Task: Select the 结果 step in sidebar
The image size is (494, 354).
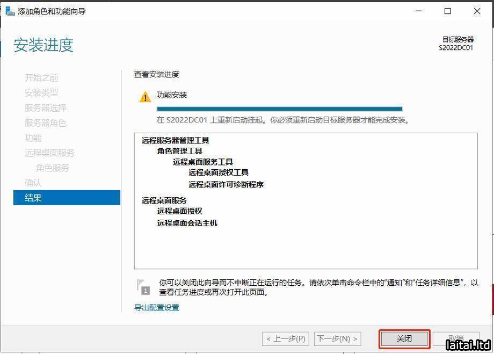Action: [33, 198]
